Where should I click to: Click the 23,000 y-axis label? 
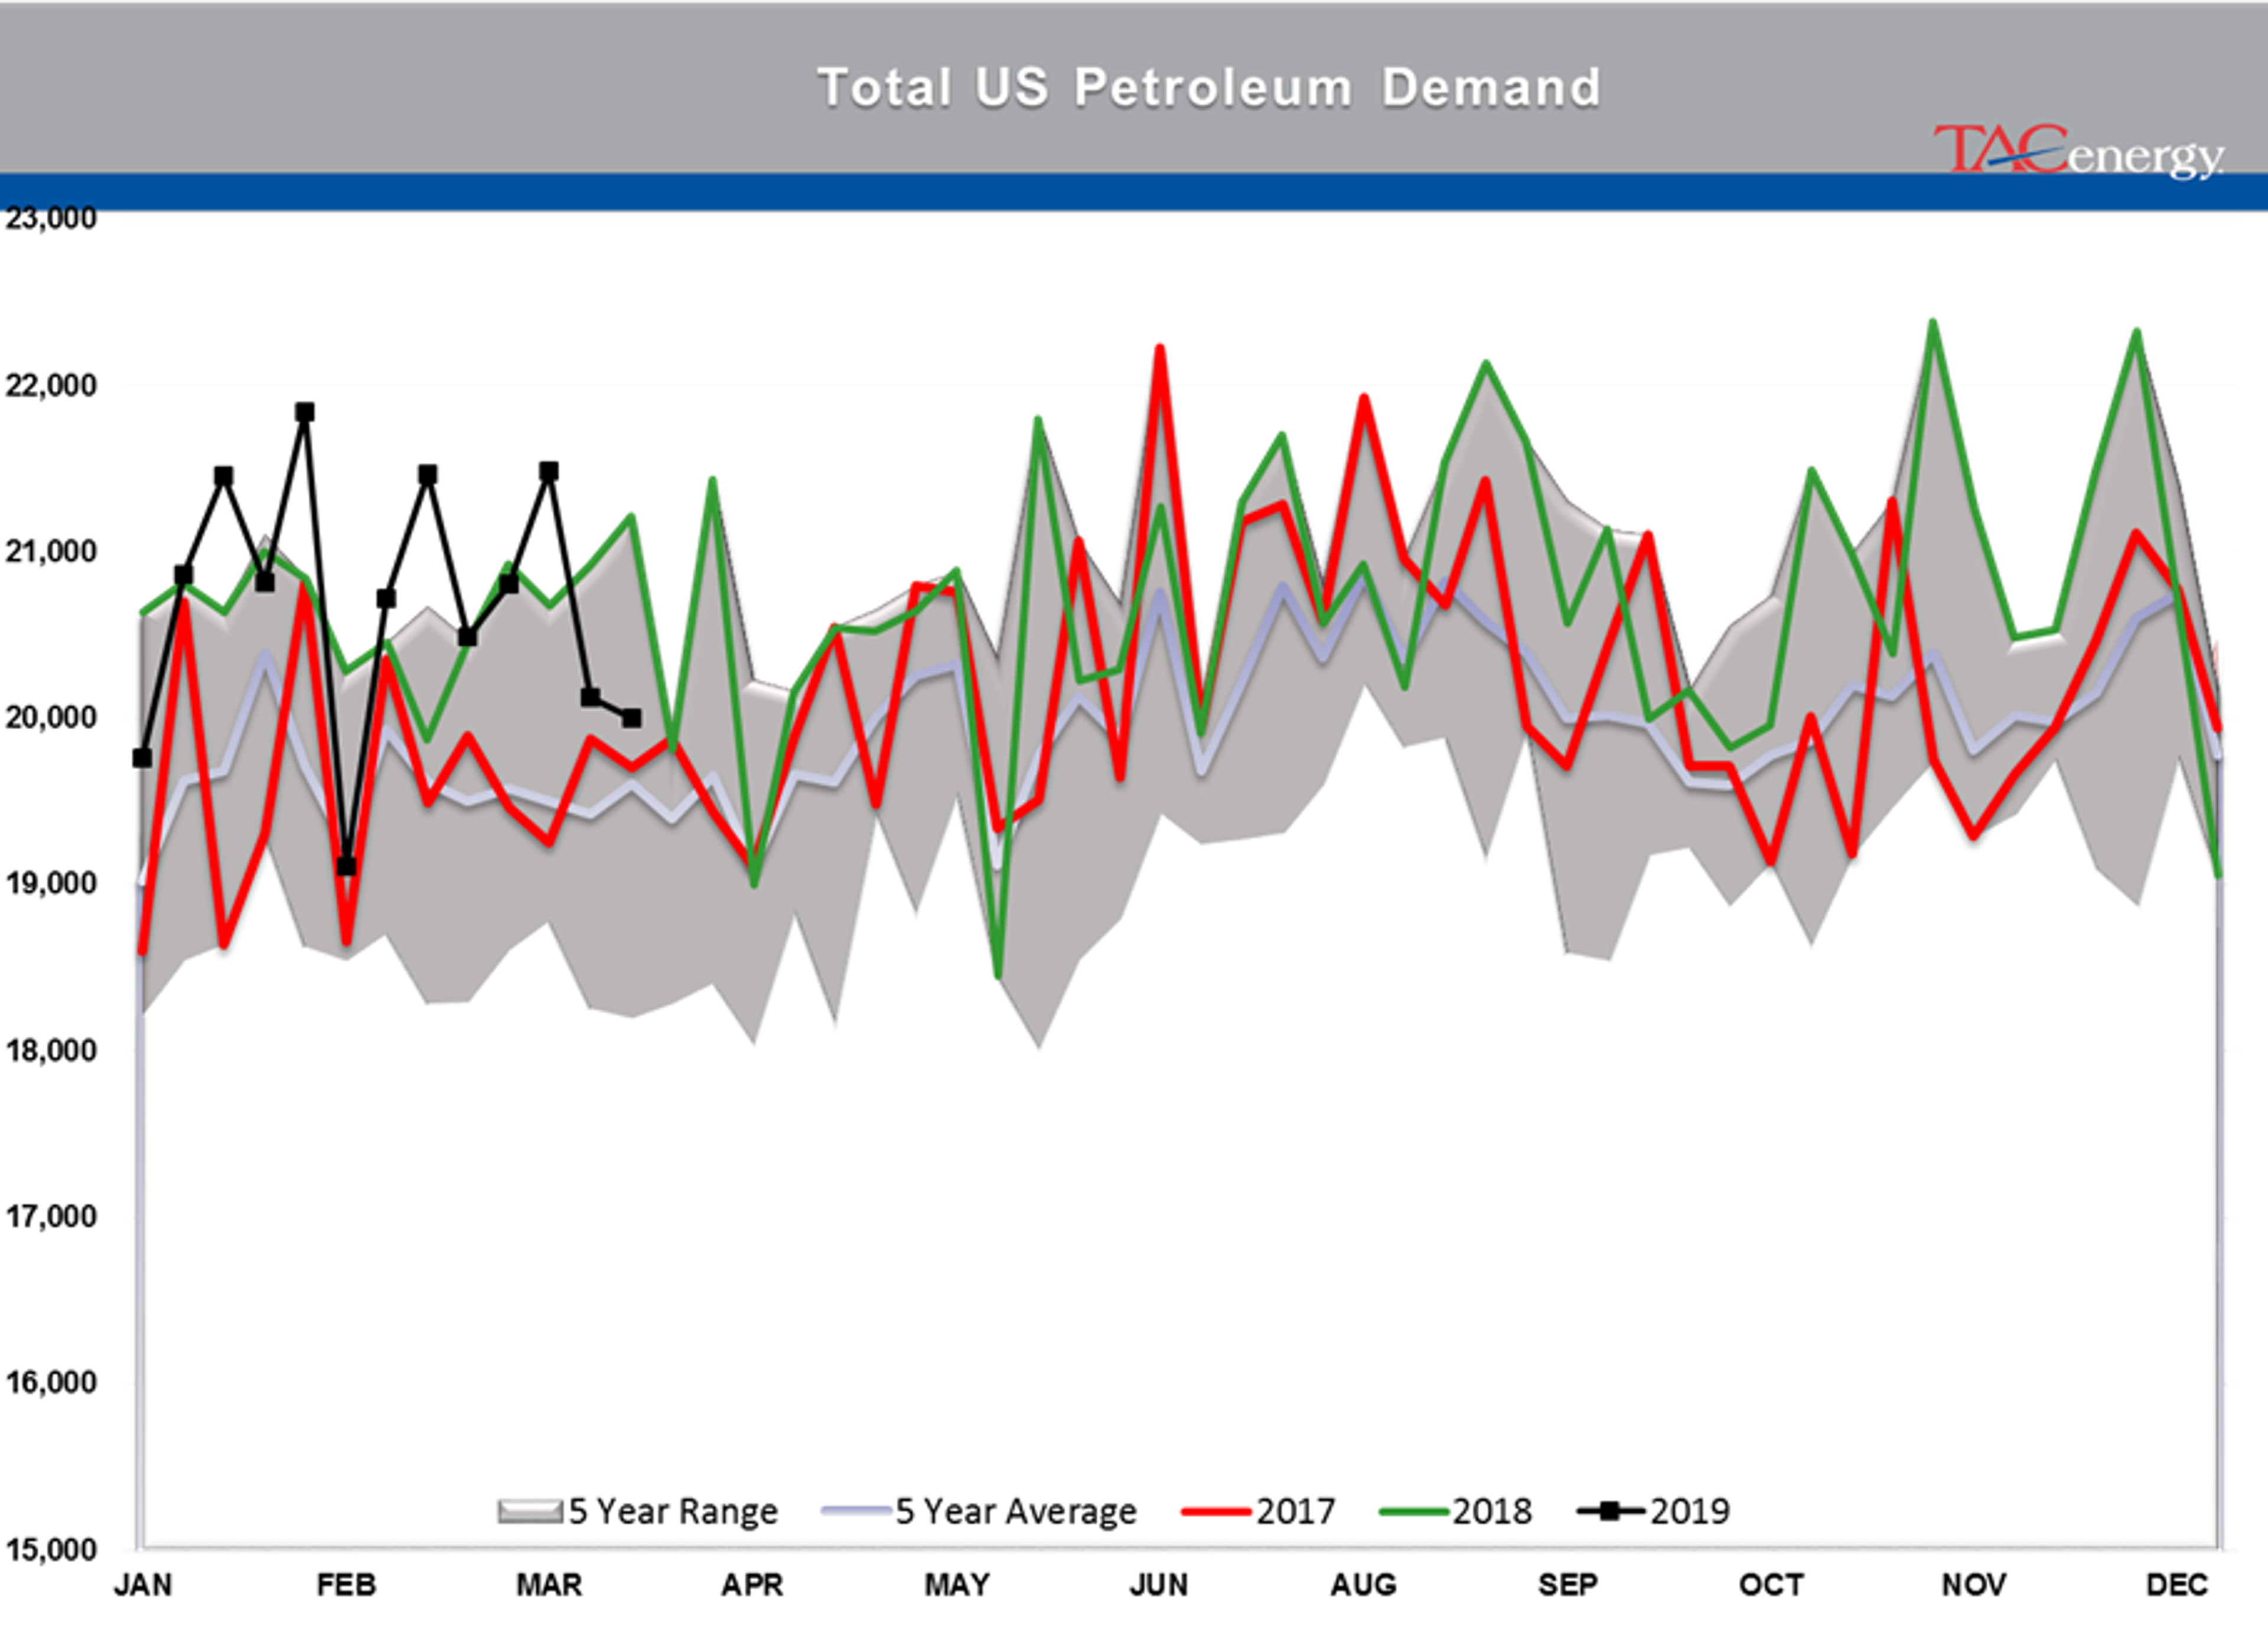[x=51, y=218]
